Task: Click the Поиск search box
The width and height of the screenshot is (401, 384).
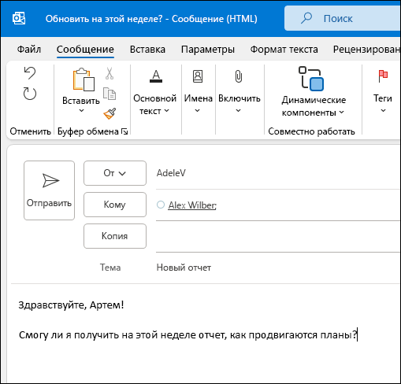Action: [343, 18]
